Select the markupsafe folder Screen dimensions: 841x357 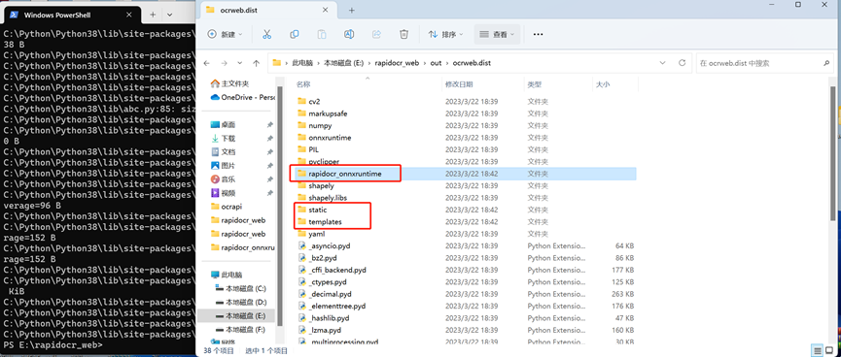(x=324, y=114)
